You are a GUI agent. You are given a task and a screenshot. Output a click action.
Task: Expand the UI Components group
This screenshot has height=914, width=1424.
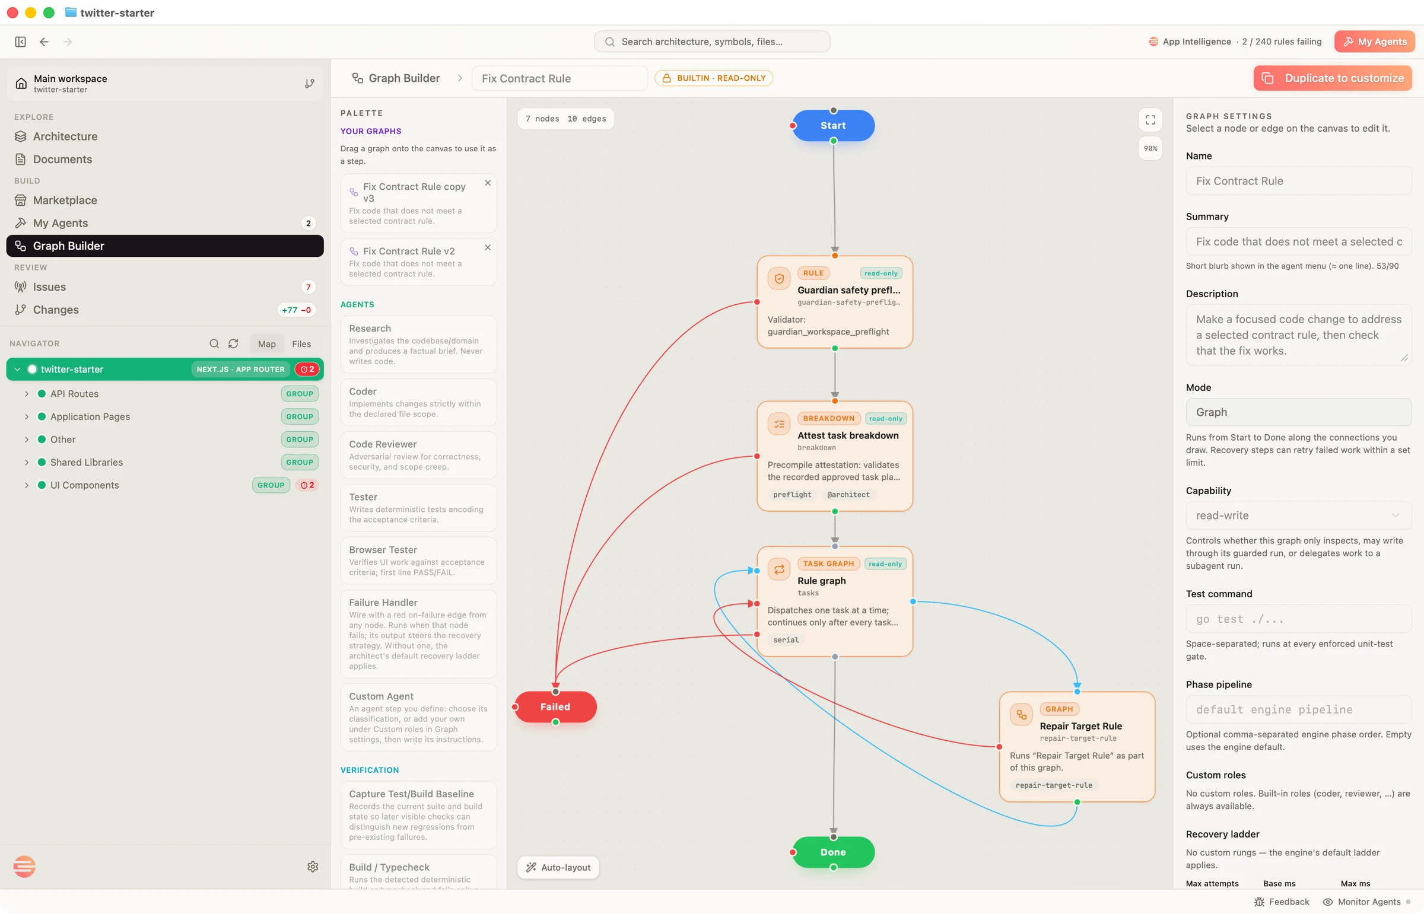tap(27, 485)
